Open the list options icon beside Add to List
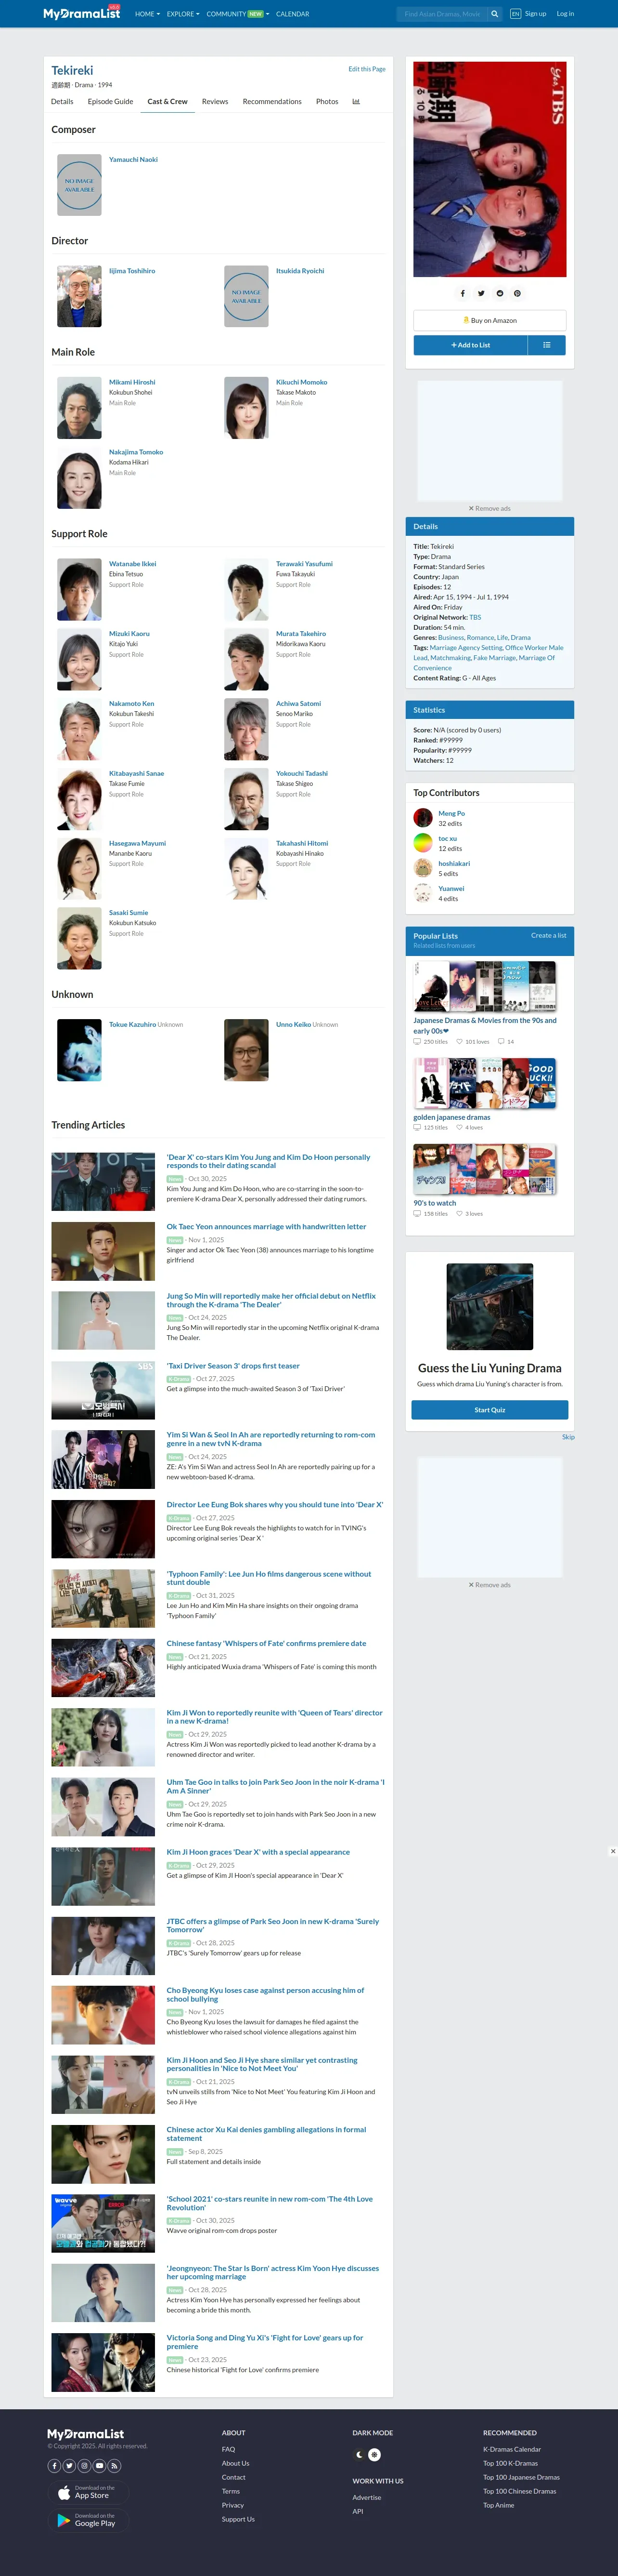Image resolution: width=618 pixels, height=2576 pixels. tap(546, 345)
